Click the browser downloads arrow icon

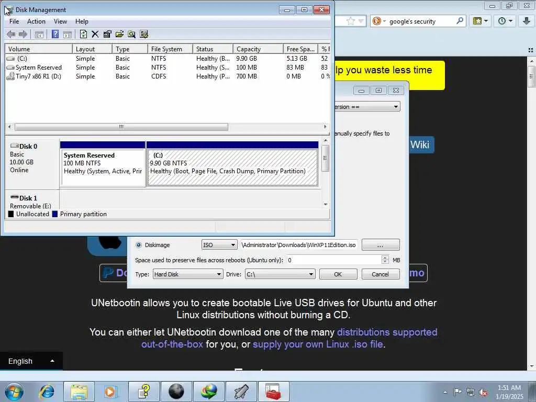[527, 21]
